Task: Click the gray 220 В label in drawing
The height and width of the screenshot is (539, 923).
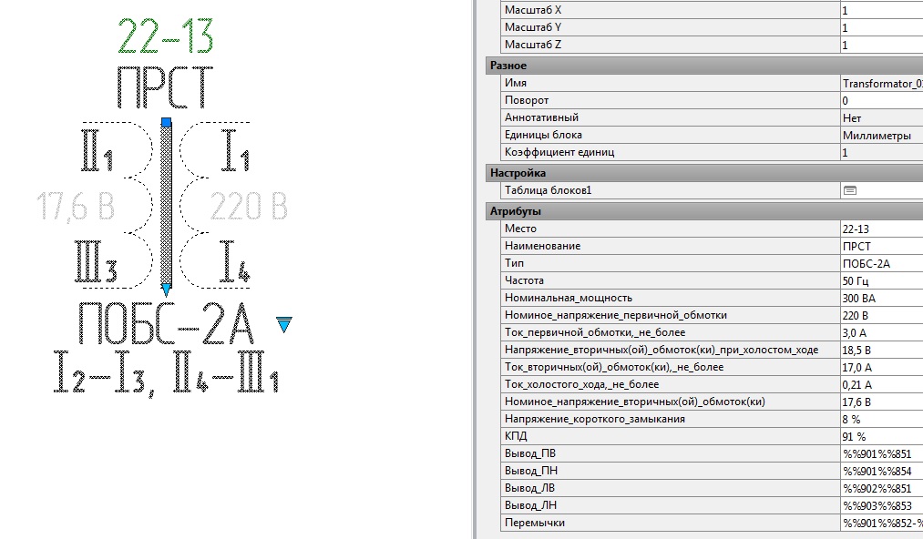Action: [249, 208]
